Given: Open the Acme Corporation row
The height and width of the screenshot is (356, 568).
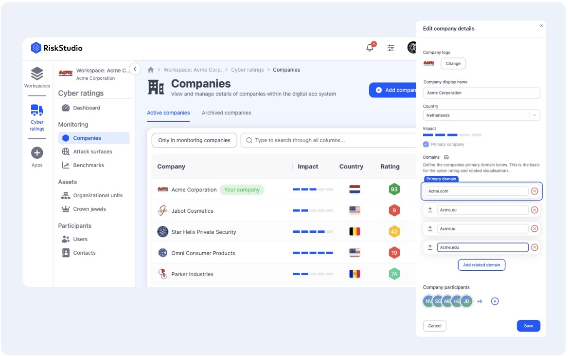Looking at the screenshot, I should (284, 189).
